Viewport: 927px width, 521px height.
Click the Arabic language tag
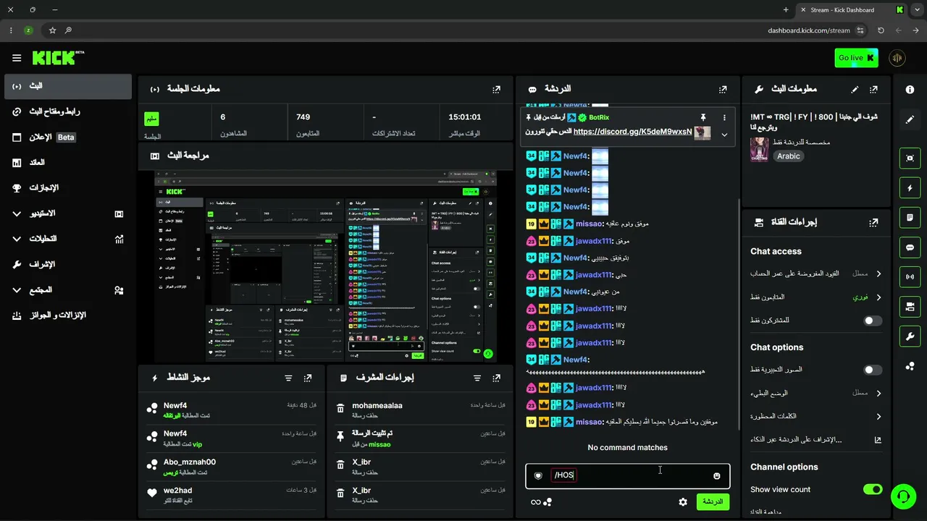pyautogui.click(x=789, y=156)
